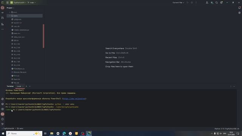Screen dimensions: 242x136
Task: Open Search Everywhere magnifier icon
Action: point(217,3)
